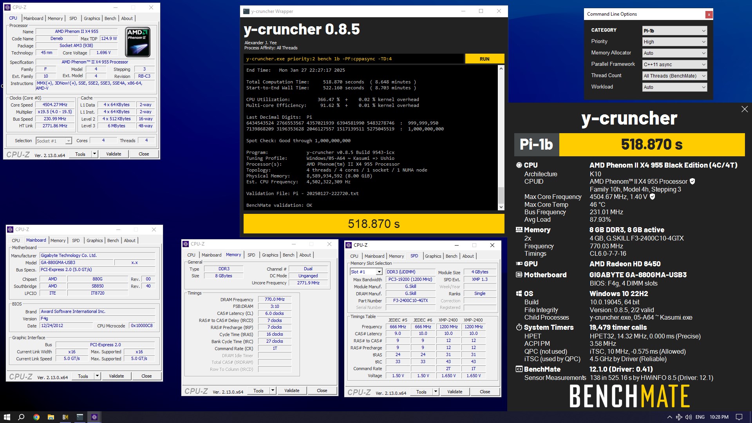Screen dimensions: 752x423
Task: Expand Tools arrow in Memory window
Action: click(273, 390)
